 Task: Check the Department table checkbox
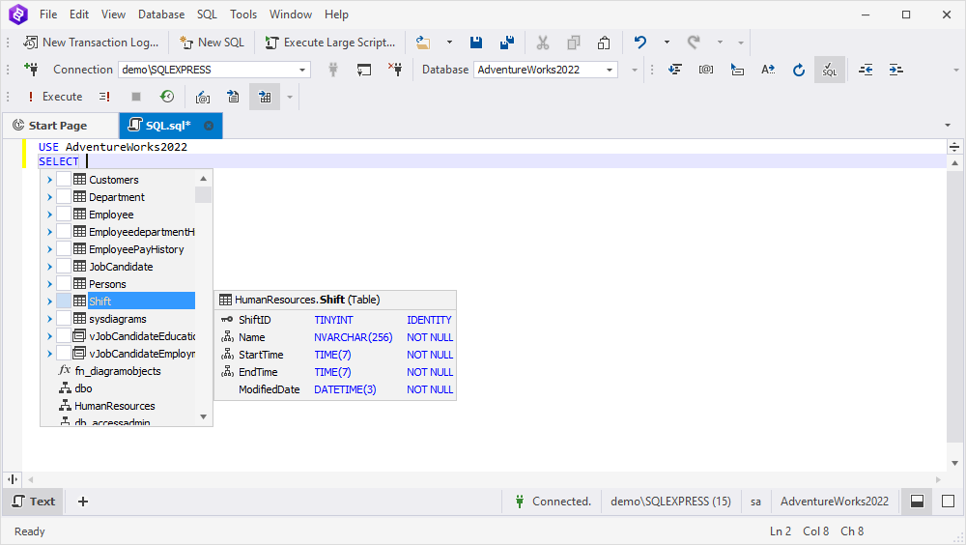[x=64, y=197]
